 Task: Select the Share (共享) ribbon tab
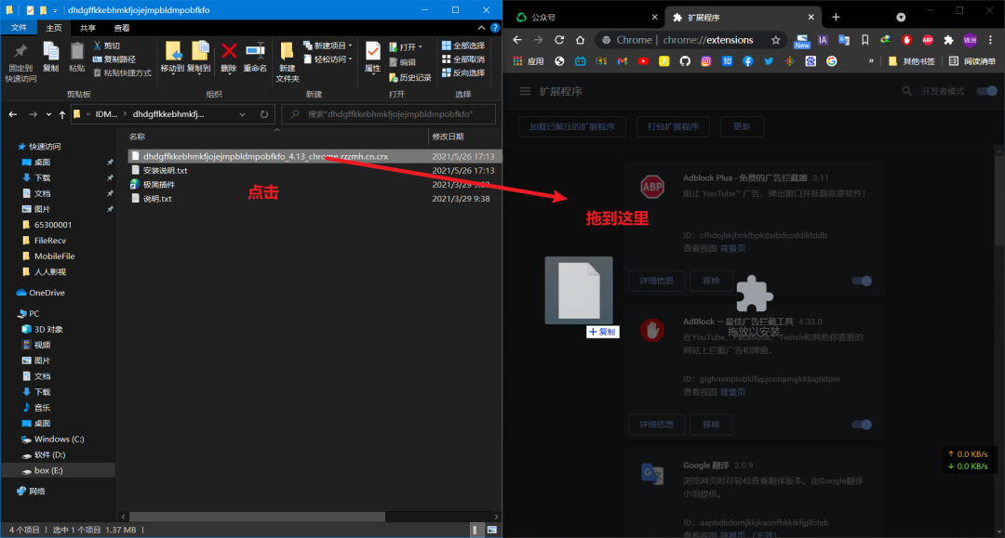[x=87, y=28]
